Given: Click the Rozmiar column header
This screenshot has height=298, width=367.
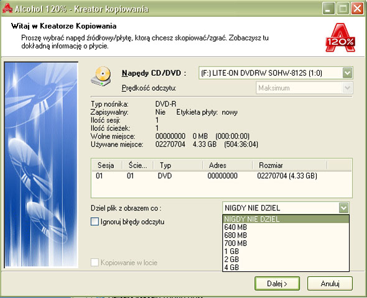Looking at the screenshot, I should (290, 165).
